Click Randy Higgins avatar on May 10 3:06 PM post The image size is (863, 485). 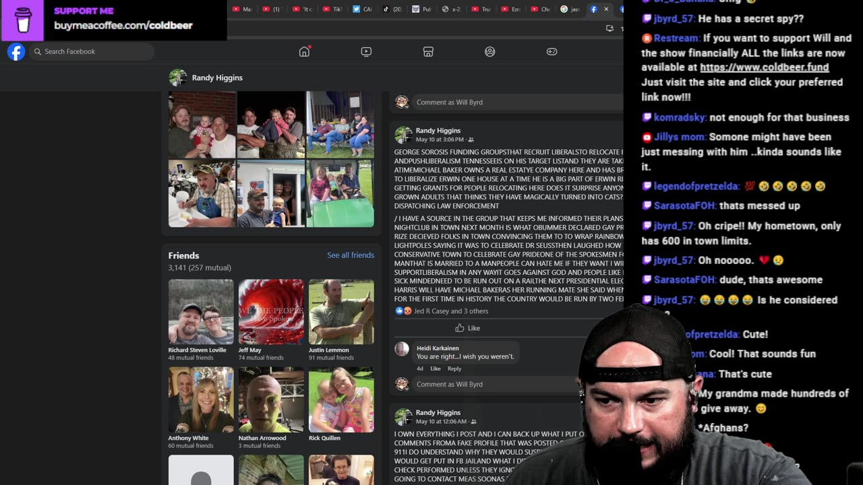403,135
